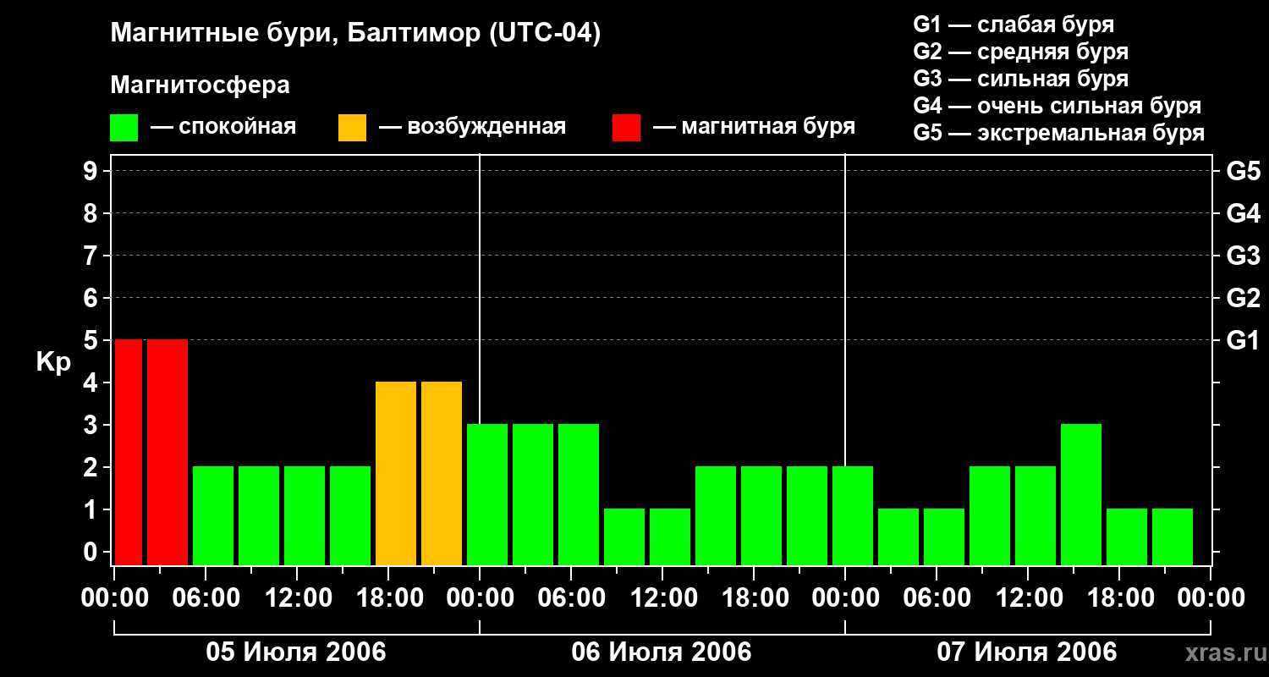Click the rightmost '00:00' time label
The height and width of the screenshot is (677, 1269).
[1211, 598]
